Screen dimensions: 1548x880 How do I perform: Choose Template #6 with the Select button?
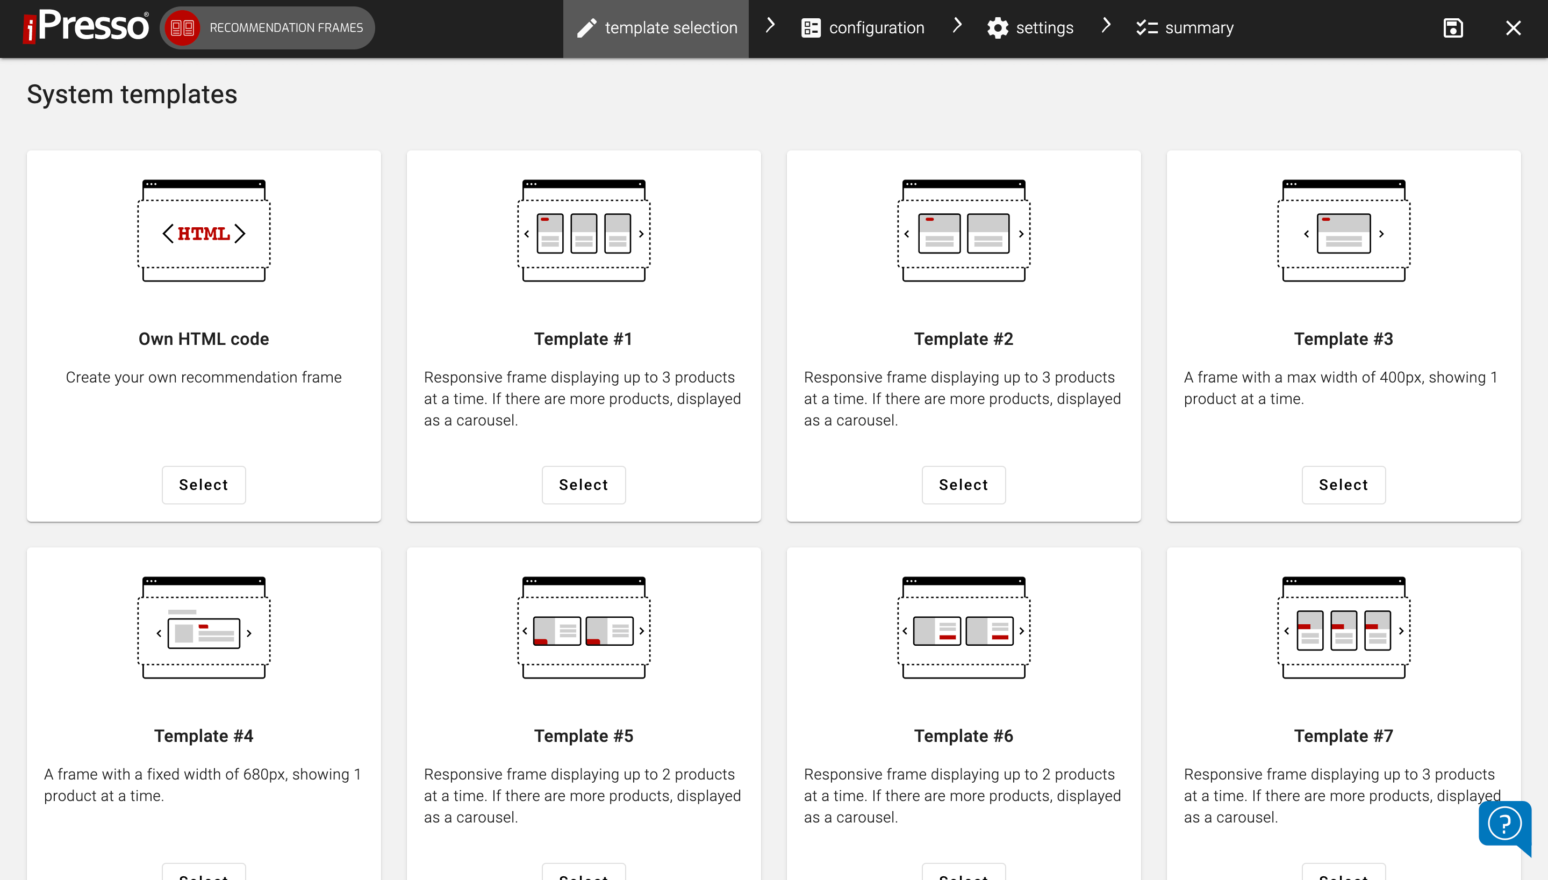(963, 875)
